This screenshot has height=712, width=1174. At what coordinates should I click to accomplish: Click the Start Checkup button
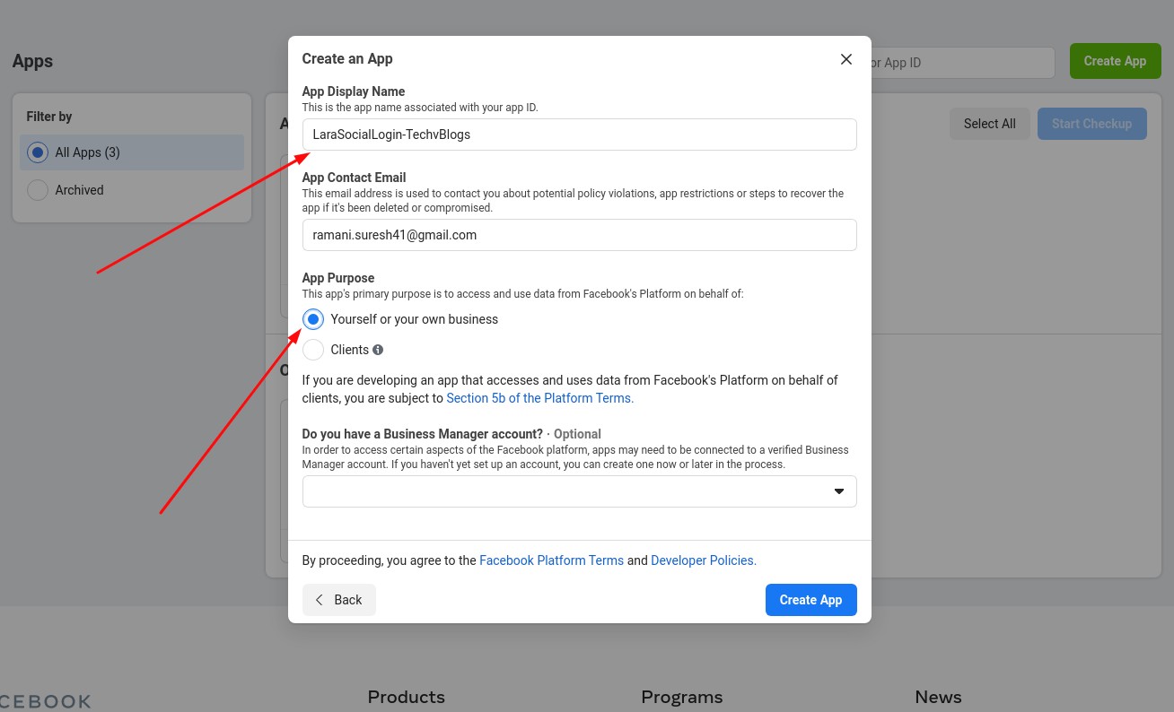1092,124
